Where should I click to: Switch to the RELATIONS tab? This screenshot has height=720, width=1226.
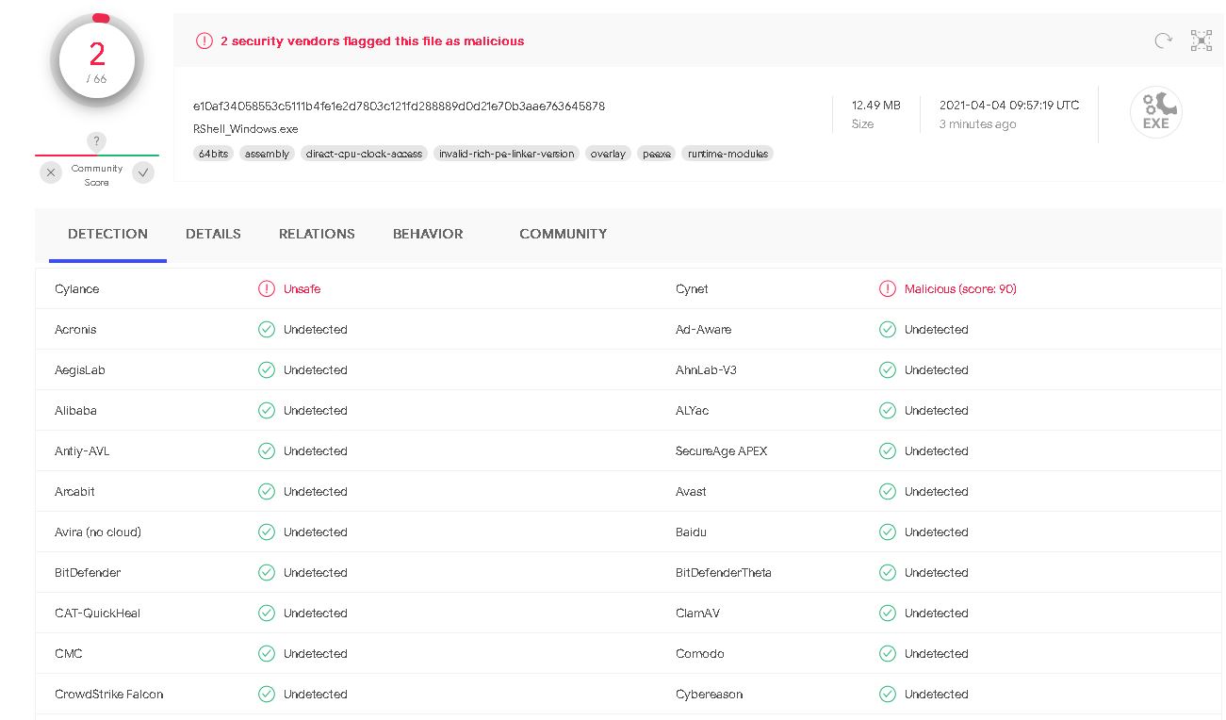pos(317,234)
